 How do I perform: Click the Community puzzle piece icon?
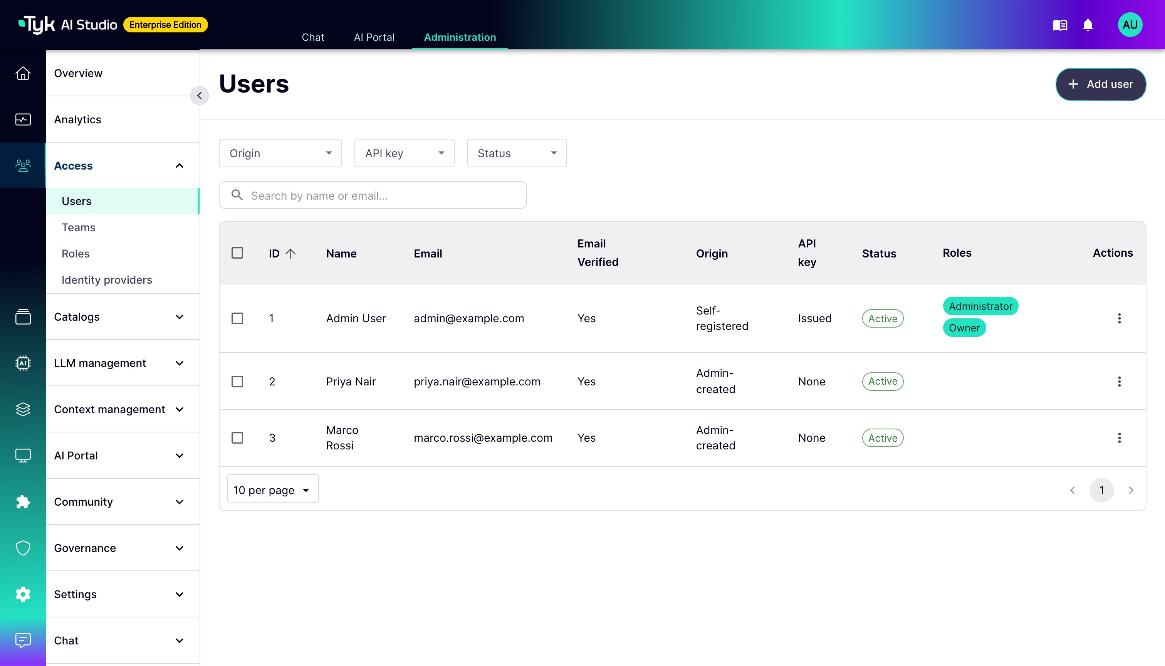(x=23, y=502)
